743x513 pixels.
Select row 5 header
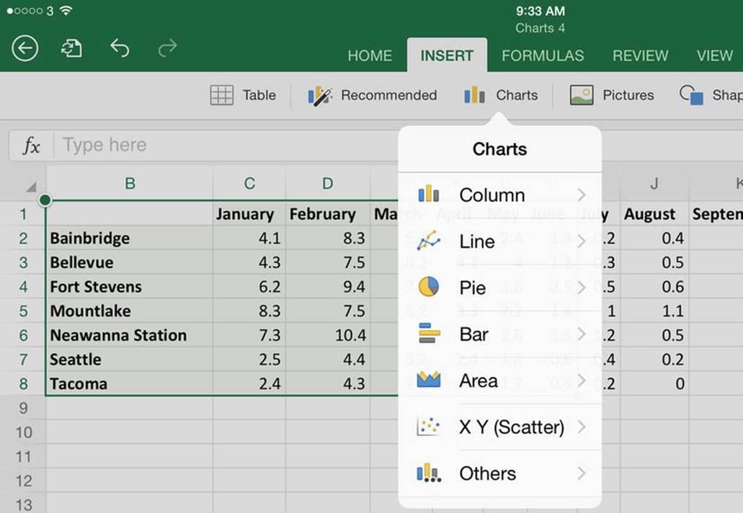click(23, 311)
